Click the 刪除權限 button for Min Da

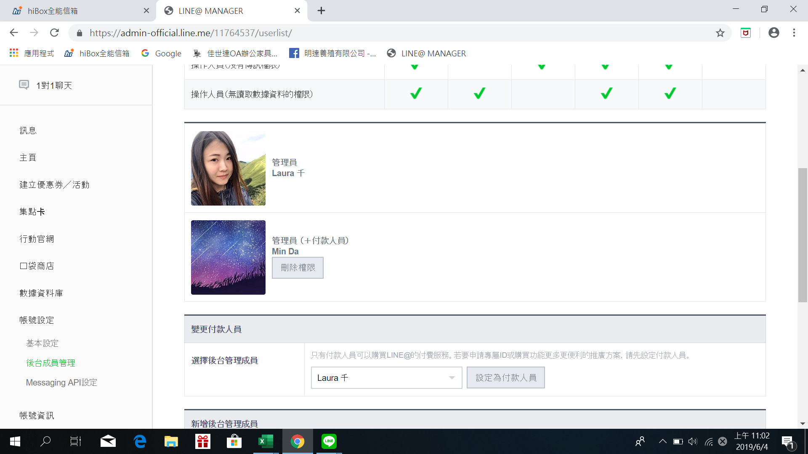298,267
